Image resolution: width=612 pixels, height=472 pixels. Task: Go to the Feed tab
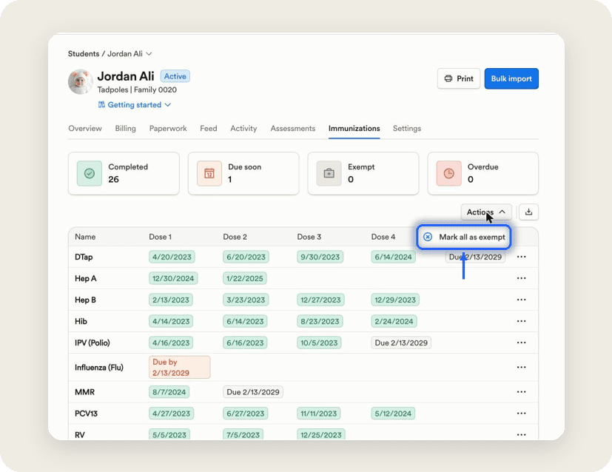(x=209, y=128)
